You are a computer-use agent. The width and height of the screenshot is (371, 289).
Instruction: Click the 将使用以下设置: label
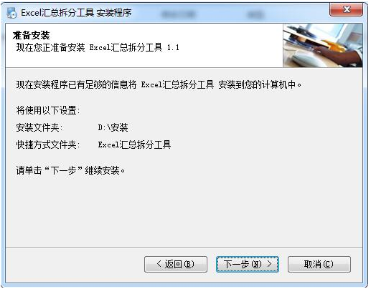coord(48,110)
